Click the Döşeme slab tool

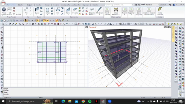75,11
